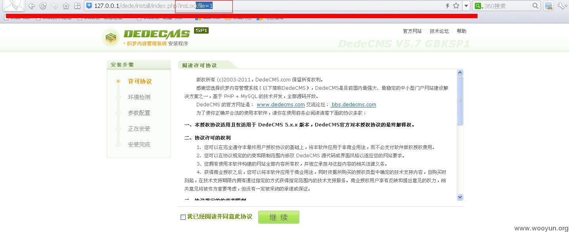Open favorites star icon near navigation buttons
Screen dimensions: 569x232
point(66,6)
